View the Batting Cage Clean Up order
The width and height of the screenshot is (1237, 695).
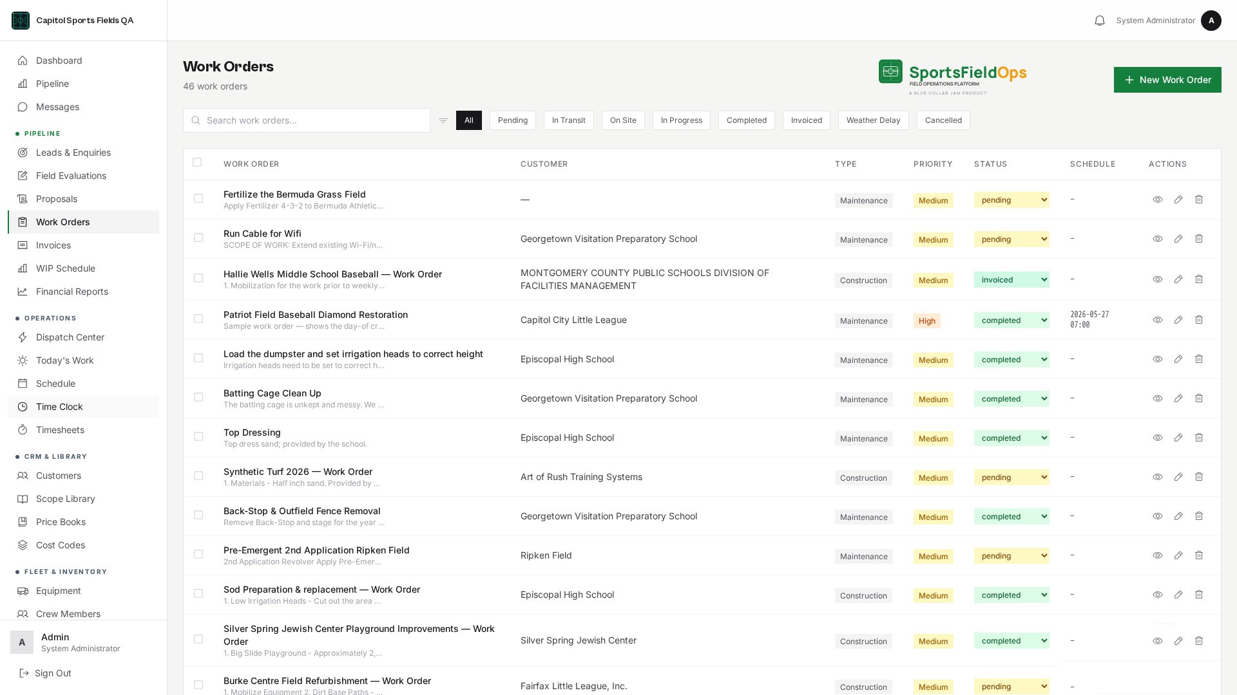[x=1158, y=398]
